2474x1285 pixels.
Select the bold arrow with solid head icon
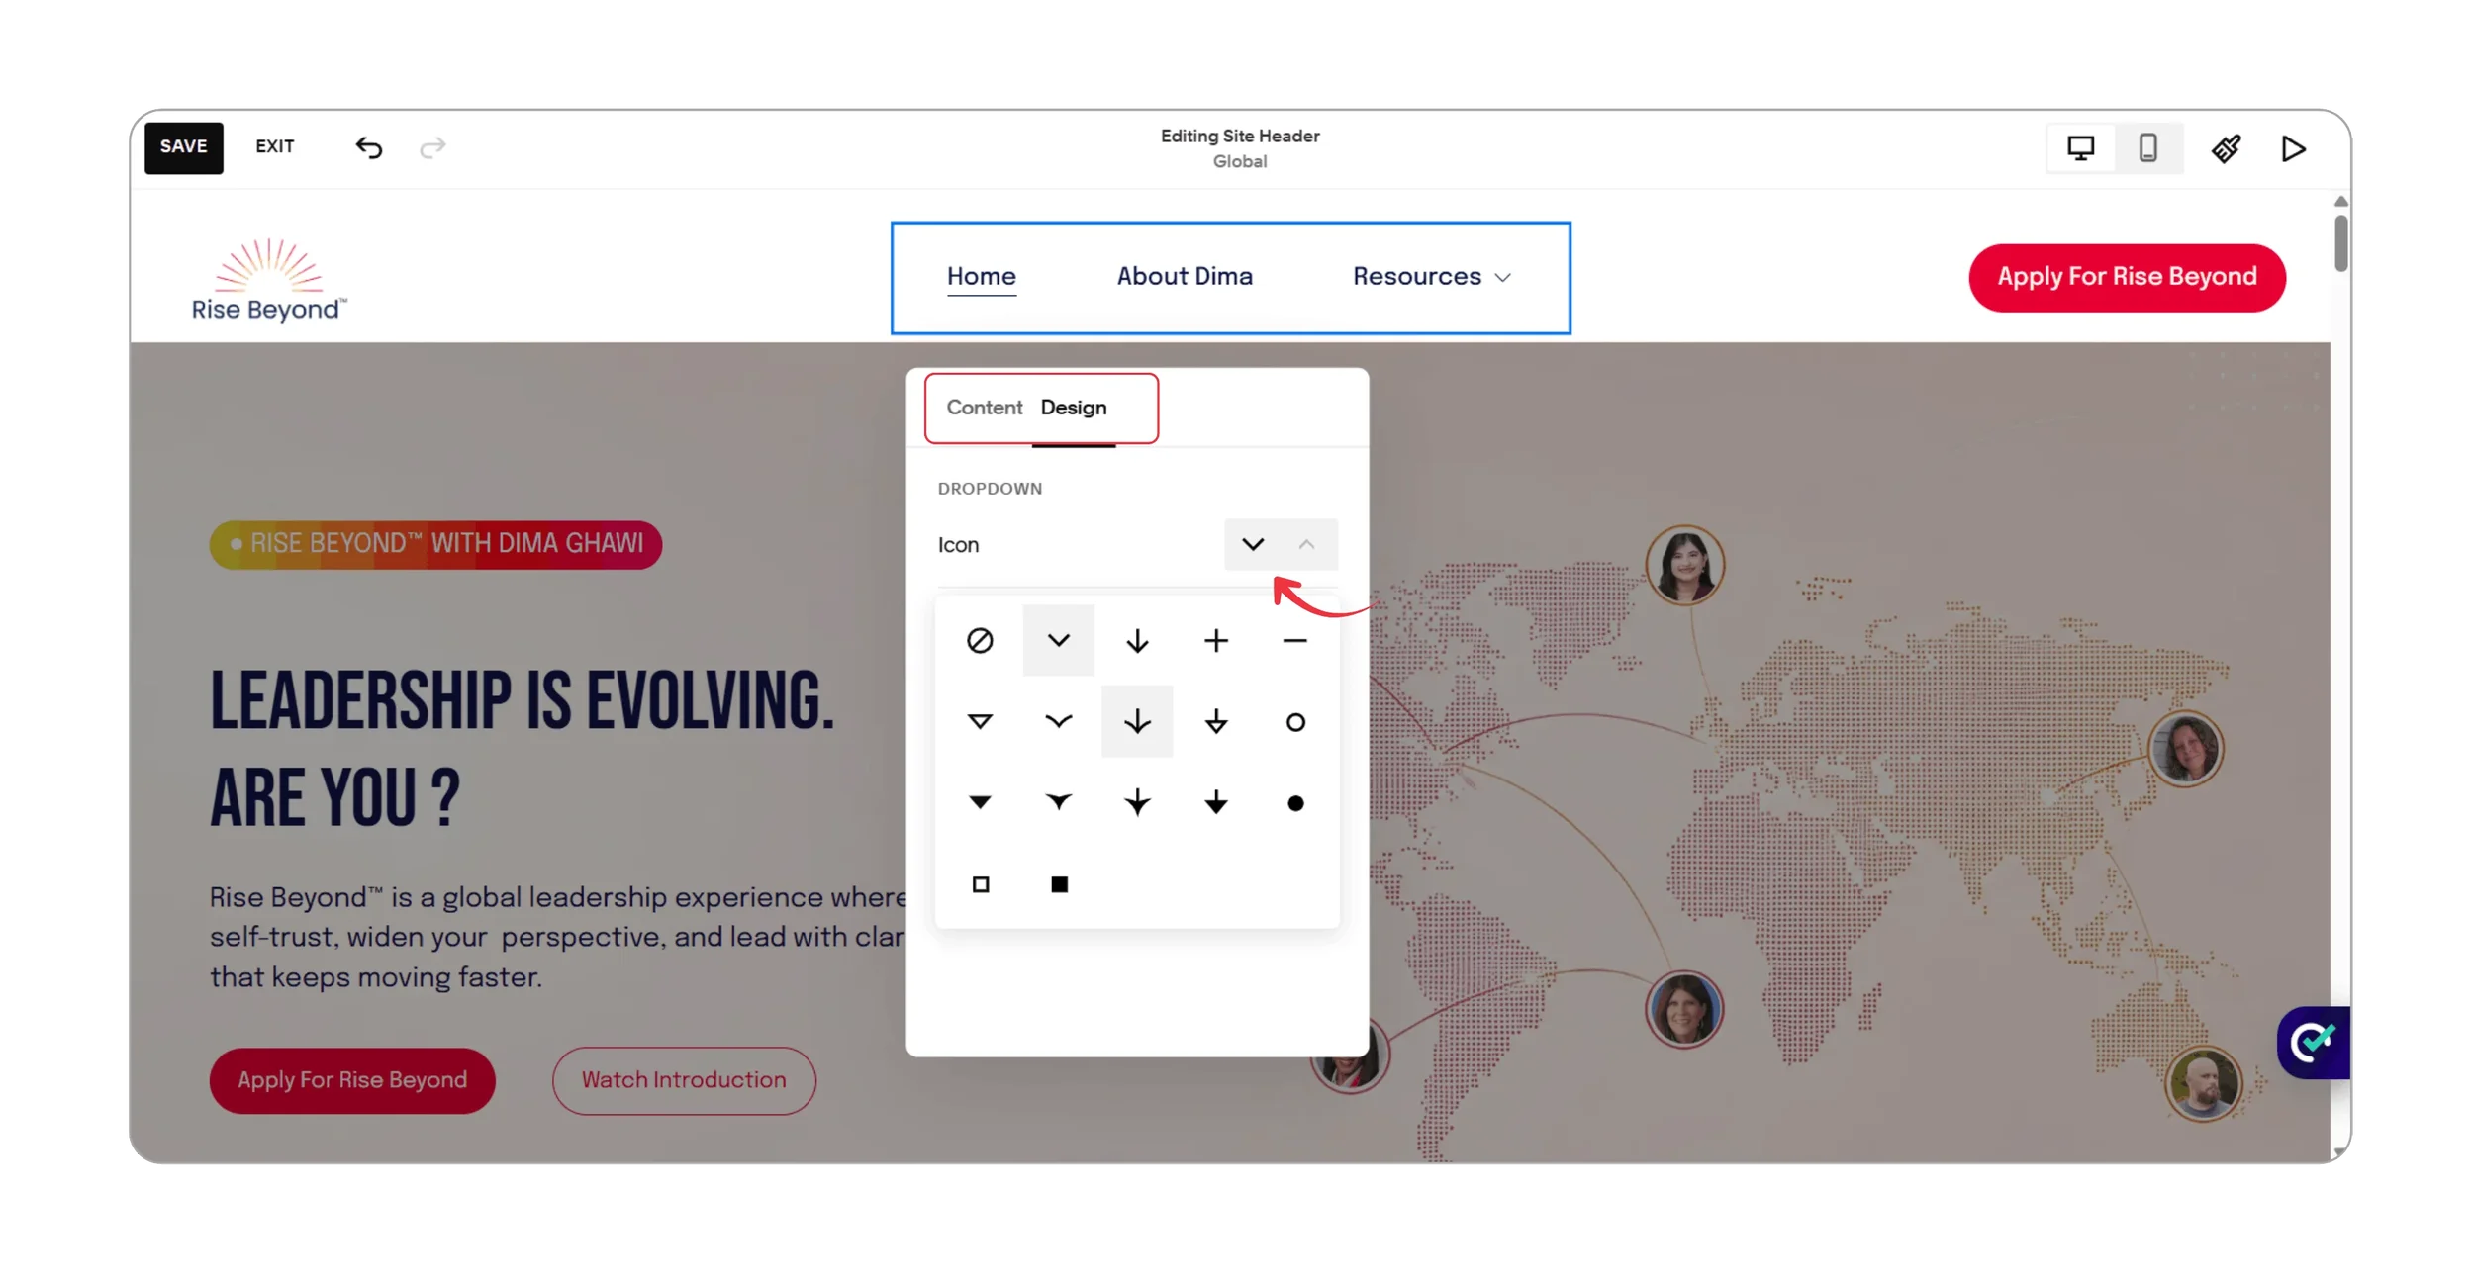[x=1216, y=802]
